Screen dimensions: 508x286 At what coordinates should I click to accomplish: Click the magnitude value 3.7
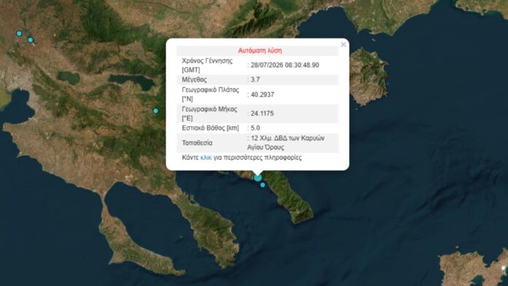[x=255, y=80]
